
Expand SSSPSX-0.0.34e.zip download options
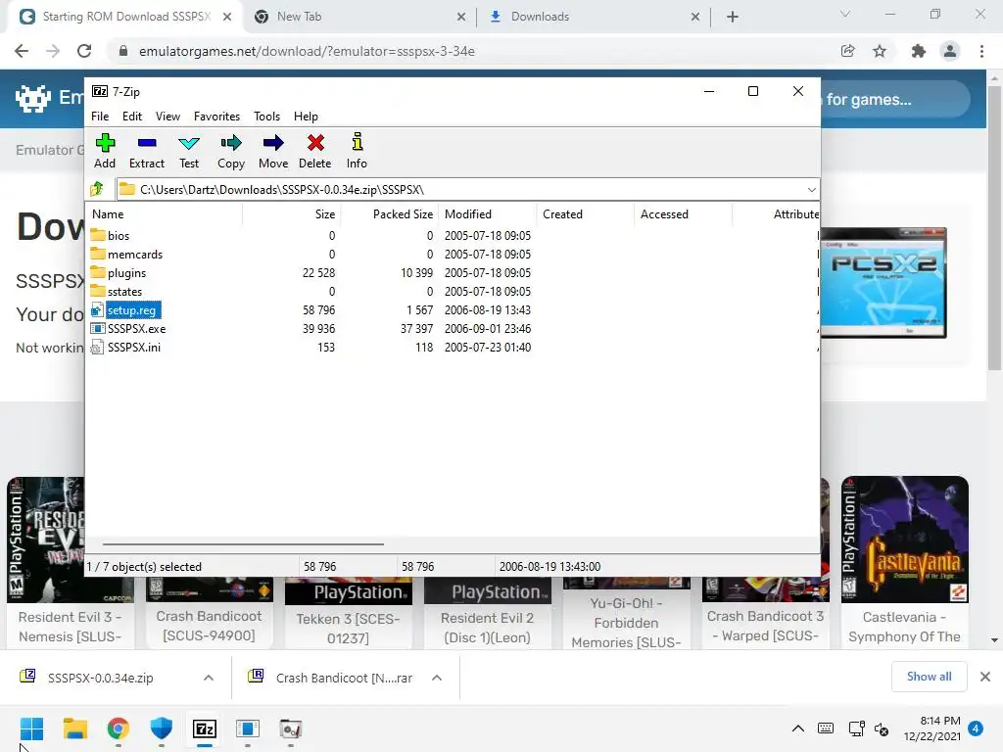point(209,678)
